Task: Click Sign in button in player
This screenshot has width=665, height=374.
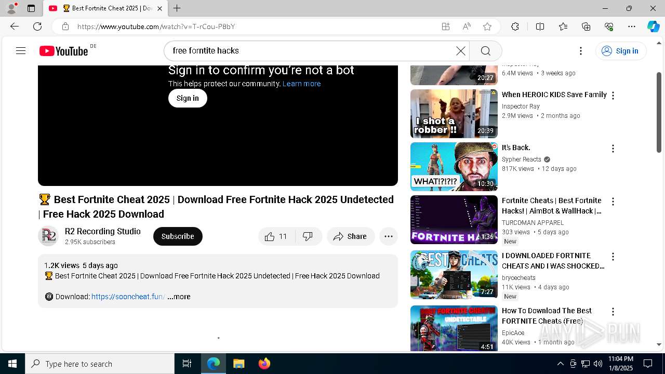Action: pos(188,98)
